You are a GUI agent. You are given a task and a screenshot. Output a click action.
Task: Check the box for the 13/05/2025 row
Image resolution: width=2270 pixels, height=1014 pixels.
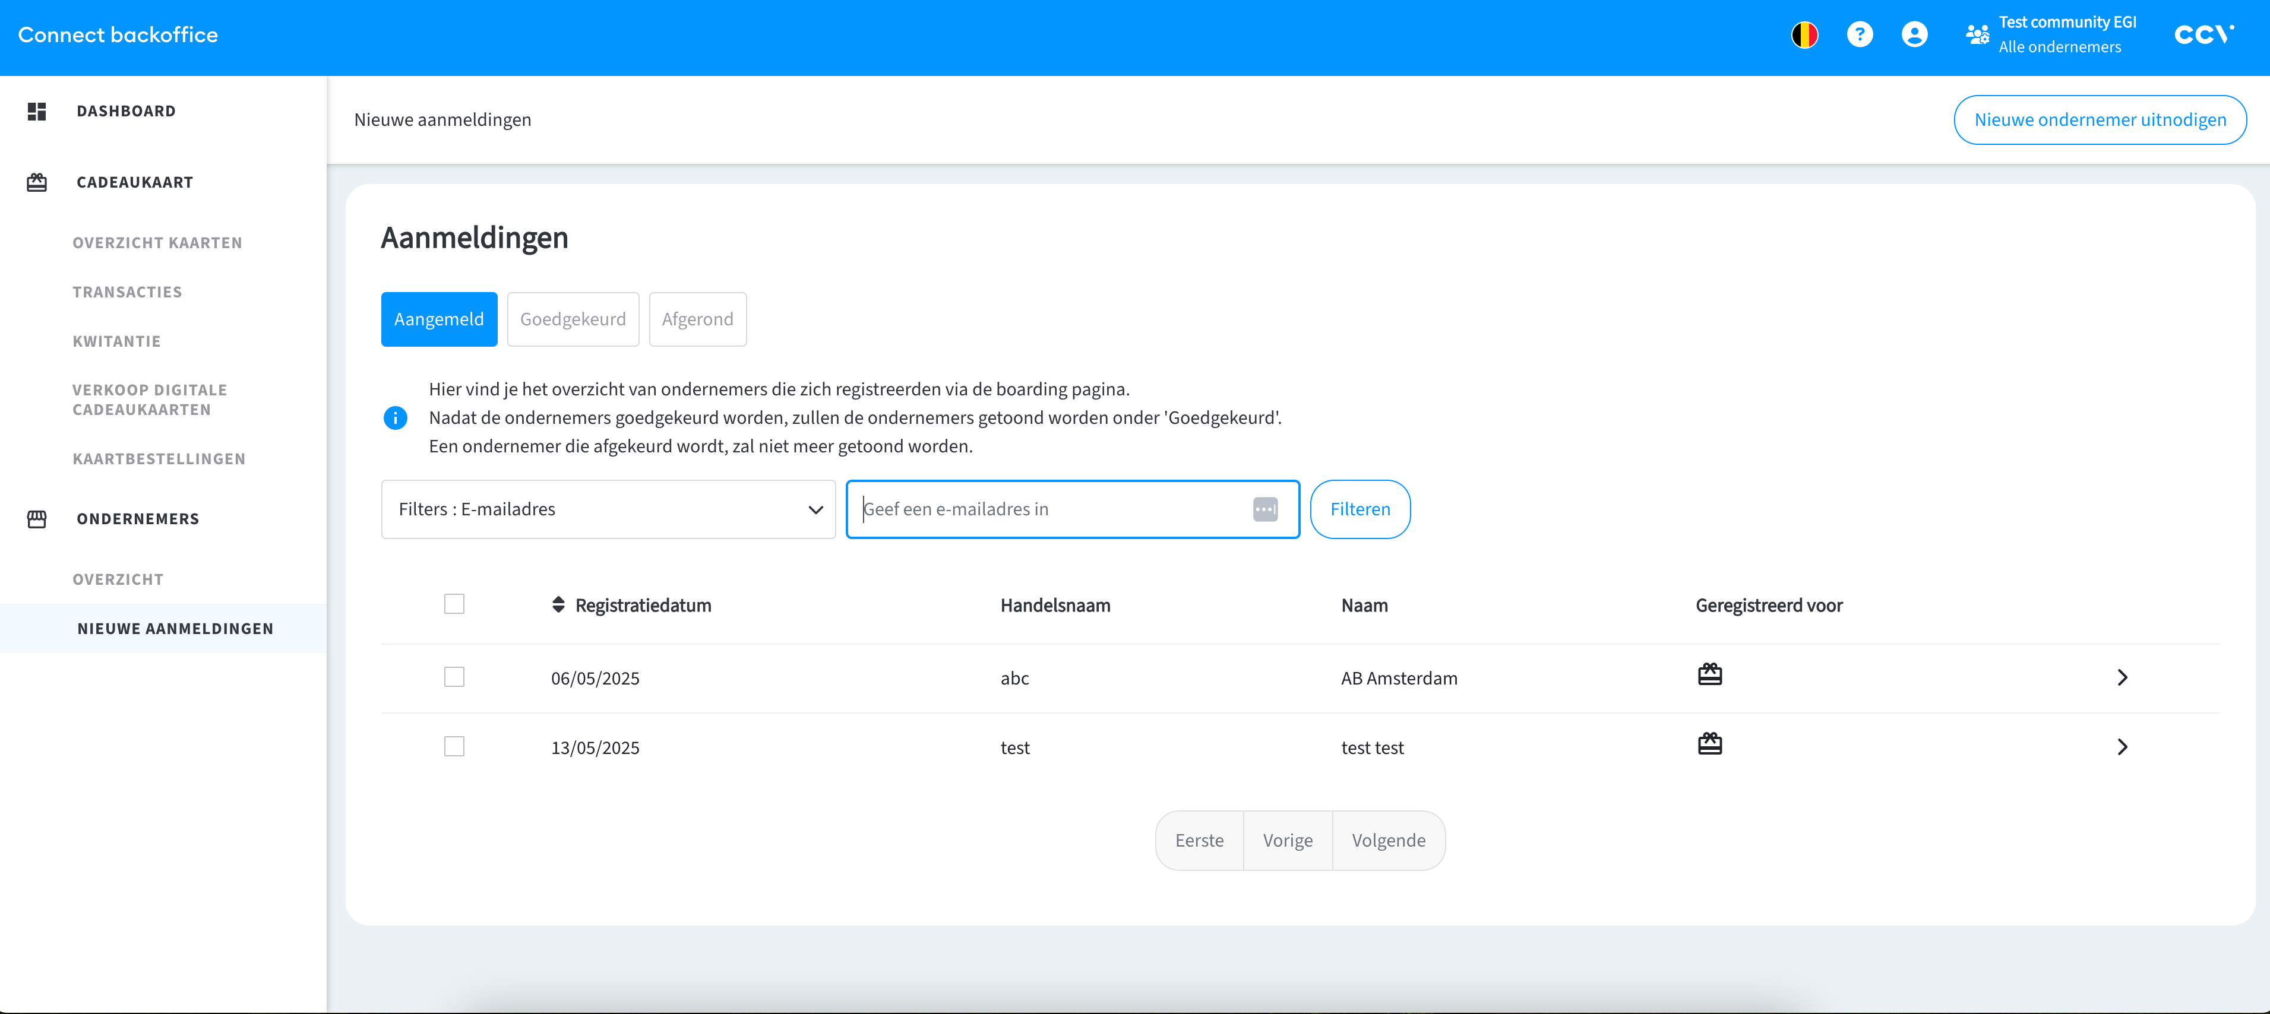[454, 747]
